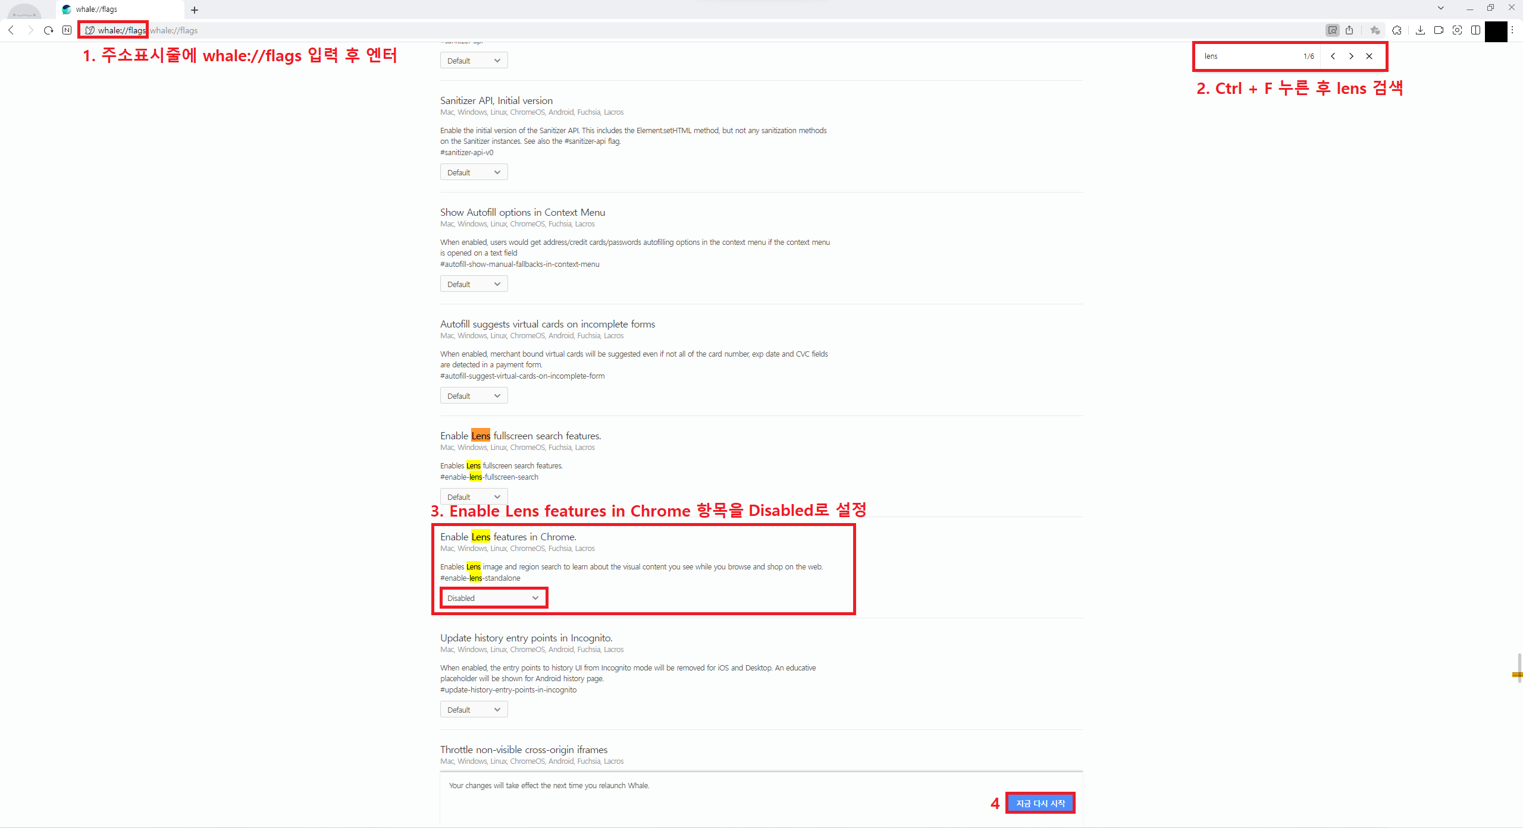Click the screen capture icon
Screen dimensions: 1523x828
point(1457,30)
